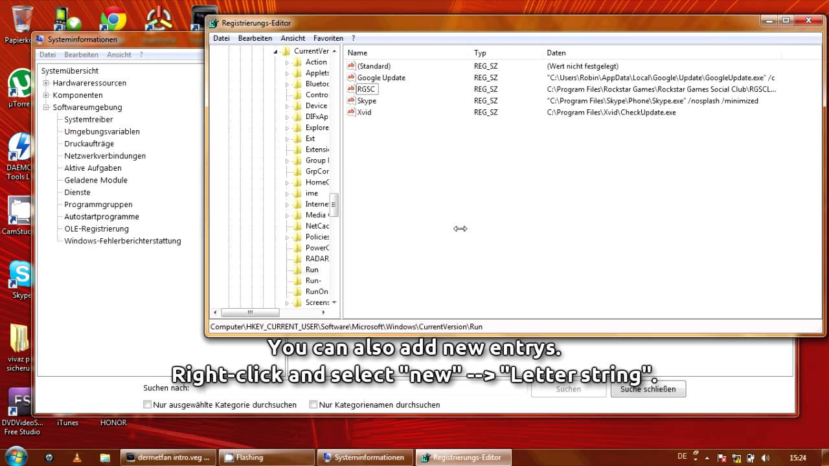829x466 pixels.
Task: Select the (Standard) value icon
Action: coord(351,66)
